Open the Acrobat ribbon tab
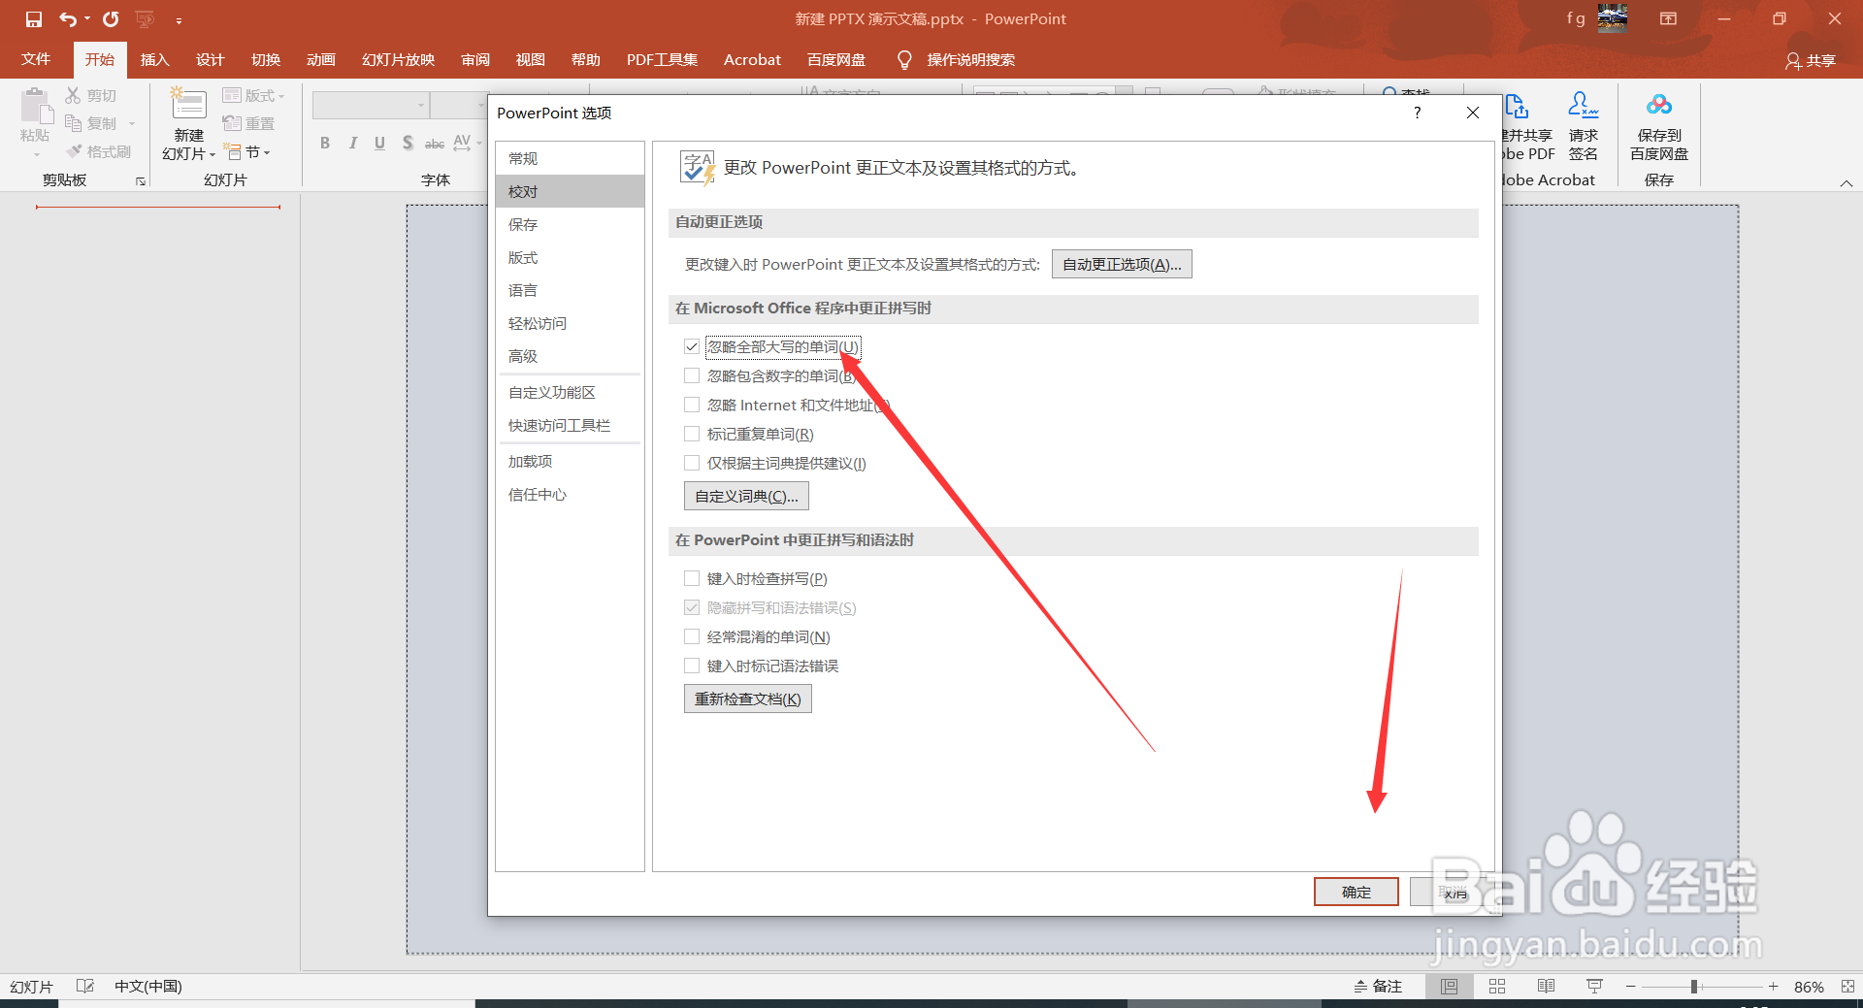This screenshot has width=1863, height=1008. click(752, 59)
